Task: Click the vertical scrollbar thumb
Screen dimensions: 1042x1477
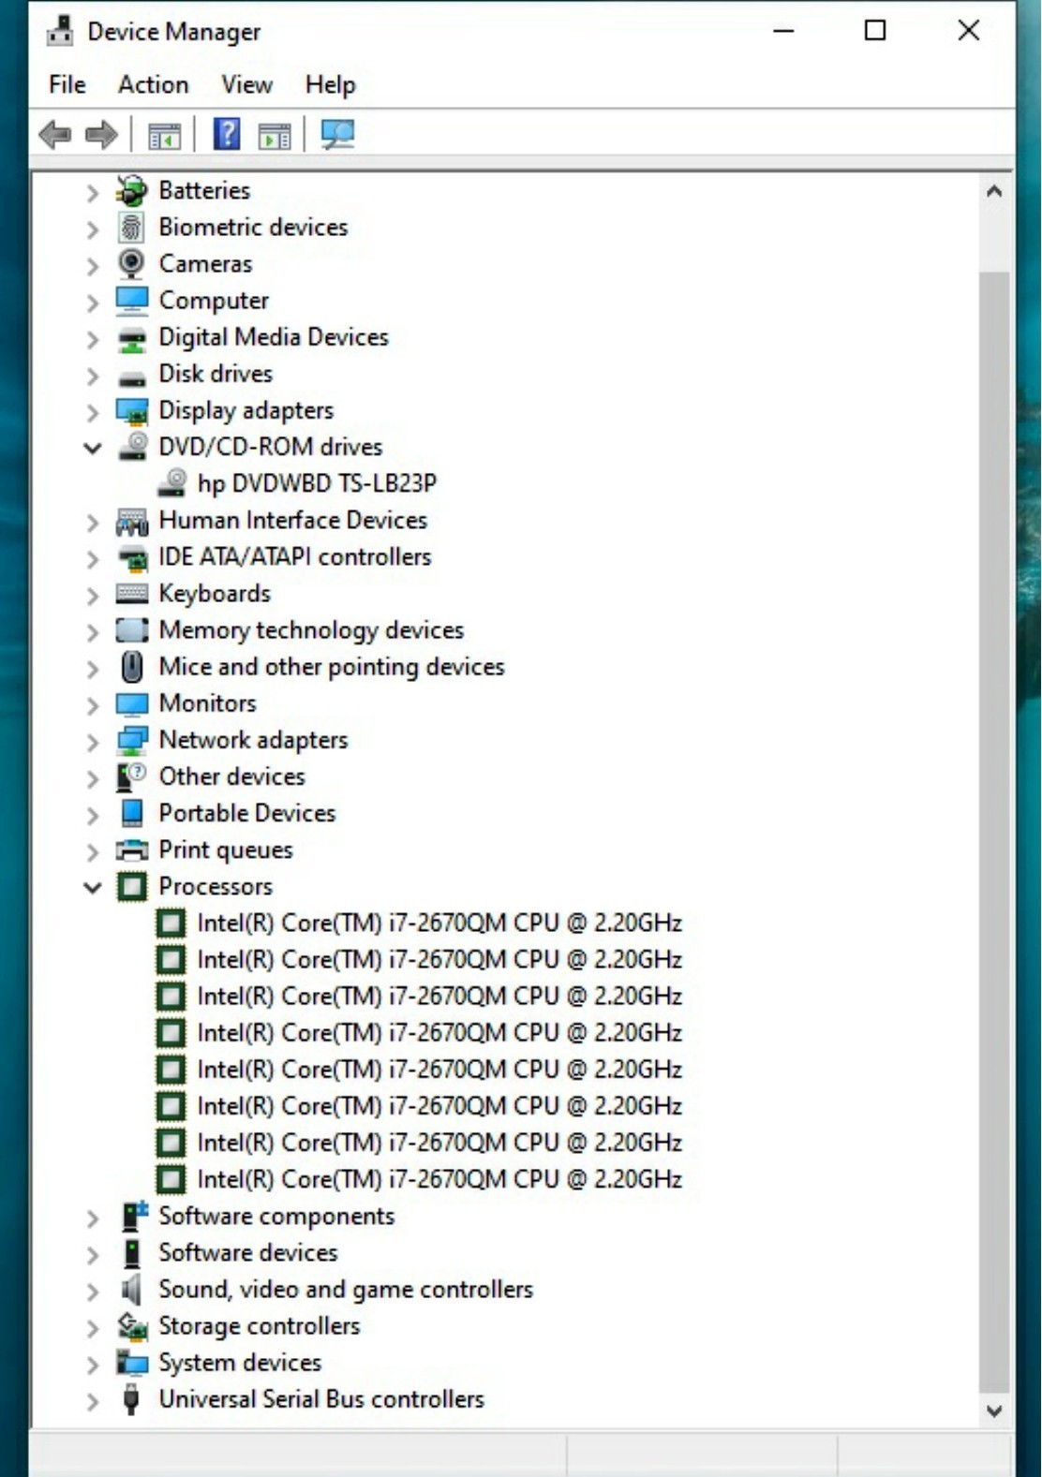Action: pyautogui.click(x=994, y=832)
